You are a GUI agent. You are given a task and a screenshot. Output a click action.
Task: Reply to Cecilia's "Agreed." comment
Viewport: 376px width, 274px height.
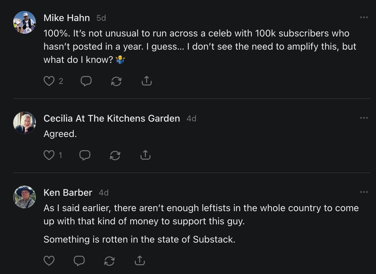pos(85,155)
